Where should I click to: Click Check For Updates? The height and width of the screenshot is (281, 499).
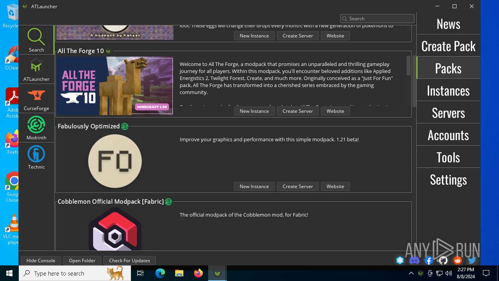[x=129, y=260]
